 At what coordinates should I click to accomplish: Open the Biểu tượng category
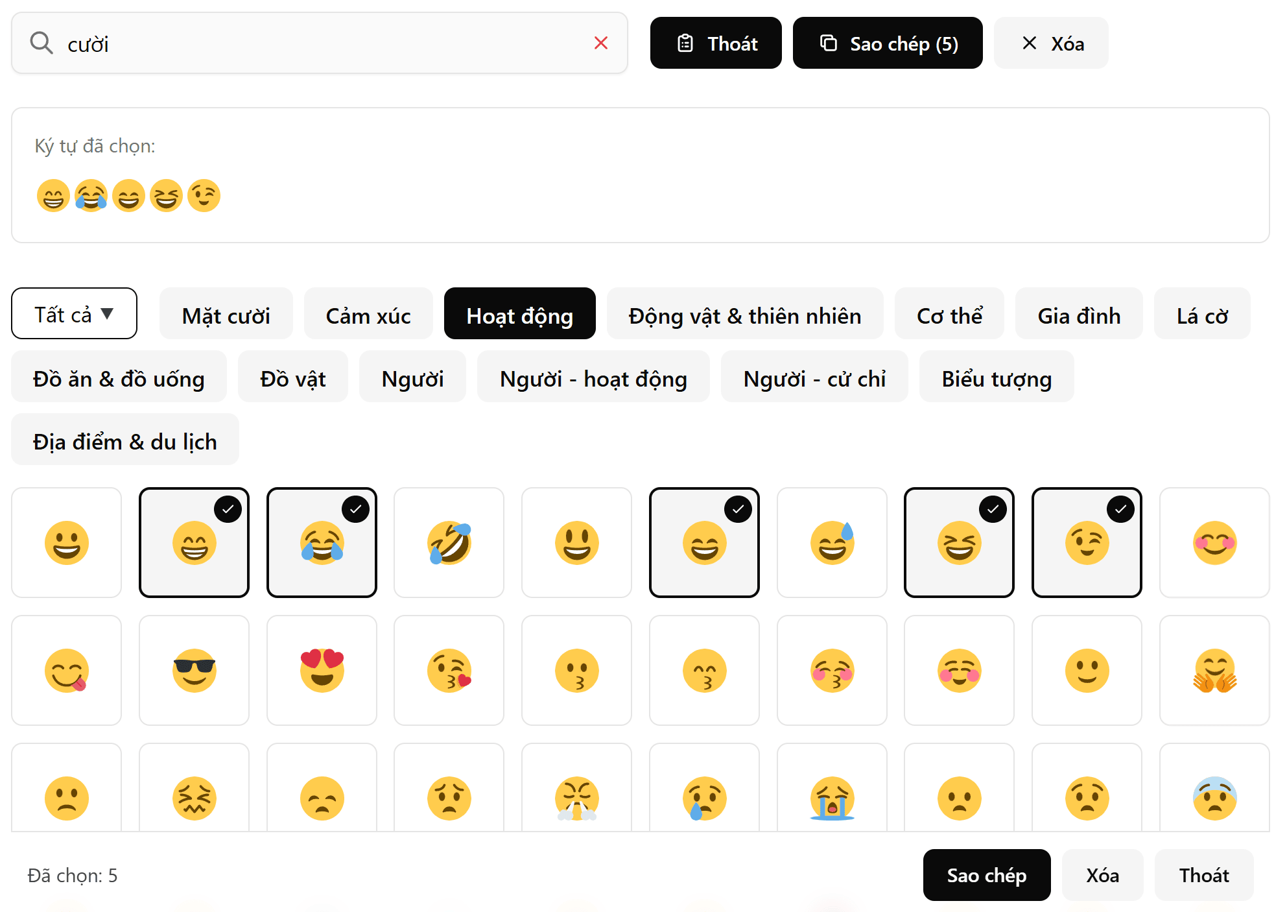coord(997,378)
